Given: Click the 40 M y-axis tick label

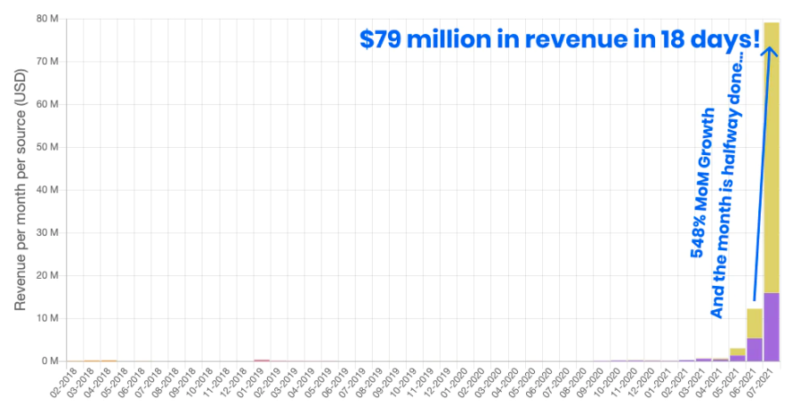Looking at the screenshot, I should [x=47, y=190].
